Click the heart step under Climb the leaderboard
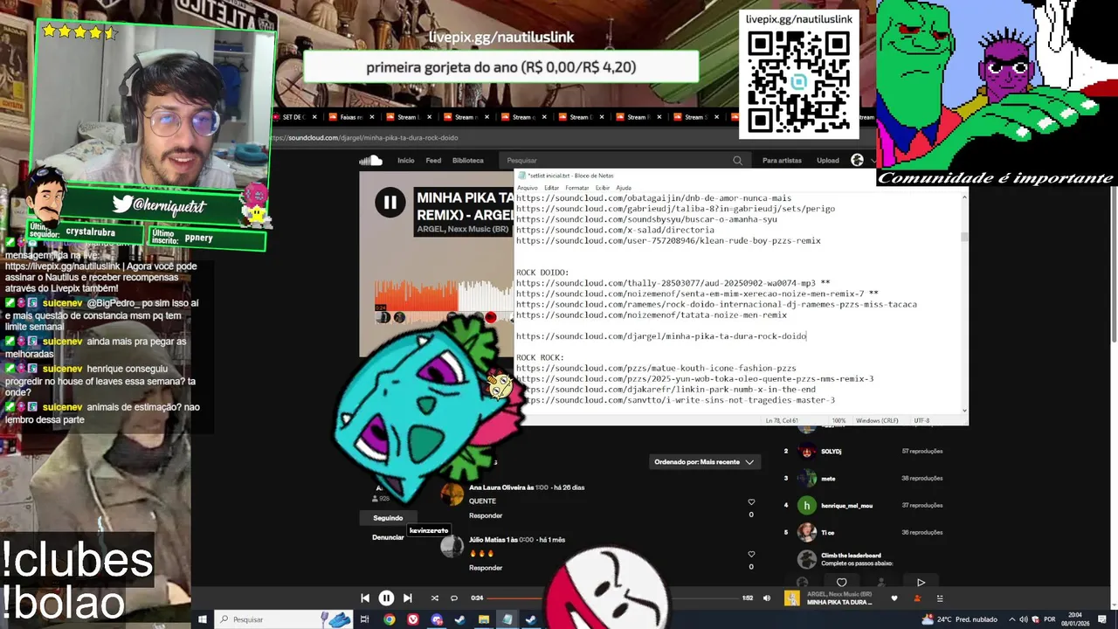 [x=841, y=583]
